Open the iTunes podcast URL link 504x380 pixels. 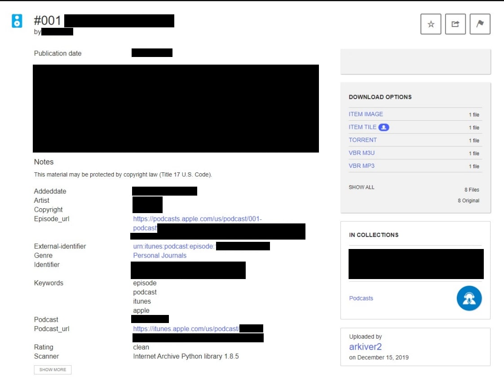point(186,329)
